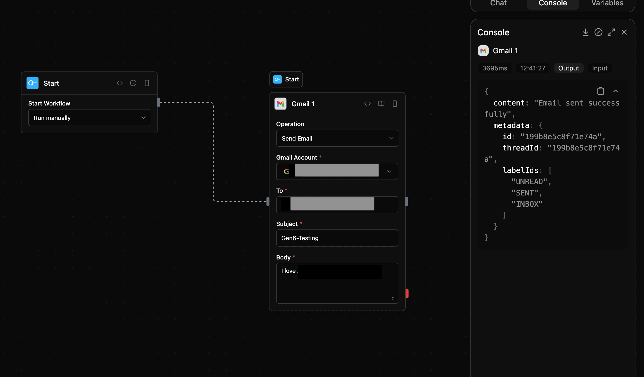Open the Operation dropdown on Gmail 1
This screenshot has height=377, width=644.
tap(337, 138)
